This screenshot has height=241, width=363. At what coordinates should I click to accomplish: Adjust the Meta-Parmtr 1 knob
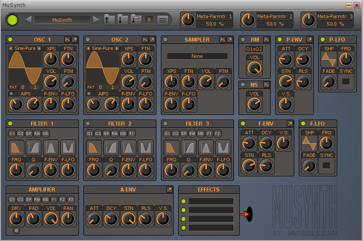coord(188,20)
